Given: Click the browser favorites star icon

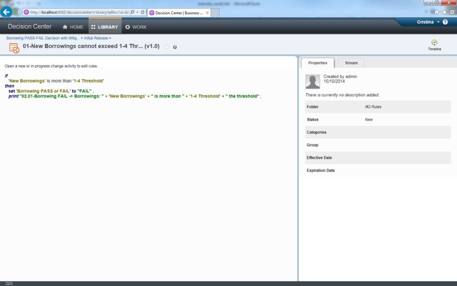Looking at the screenshot, I should (444, 12).
